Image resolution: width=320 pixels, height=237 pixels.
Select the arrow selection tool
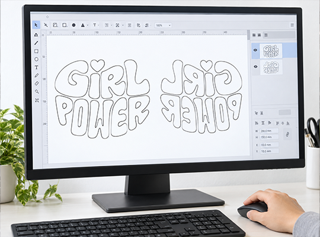click(x=36, y=25)
